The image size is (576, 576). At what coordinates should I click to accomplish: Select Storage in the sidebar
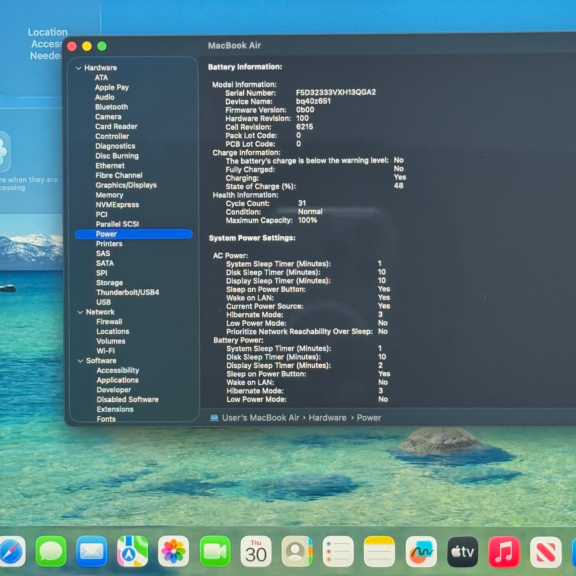(x=109, y=283)
